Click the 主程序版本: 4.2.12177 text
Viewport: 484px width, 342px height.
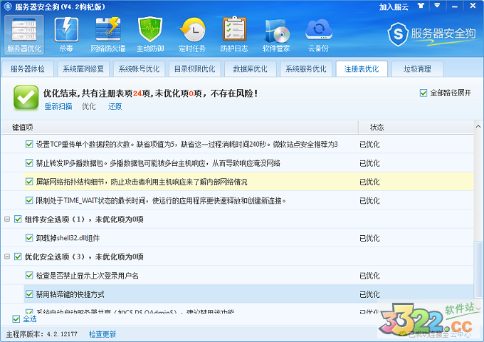pos(42,334)
